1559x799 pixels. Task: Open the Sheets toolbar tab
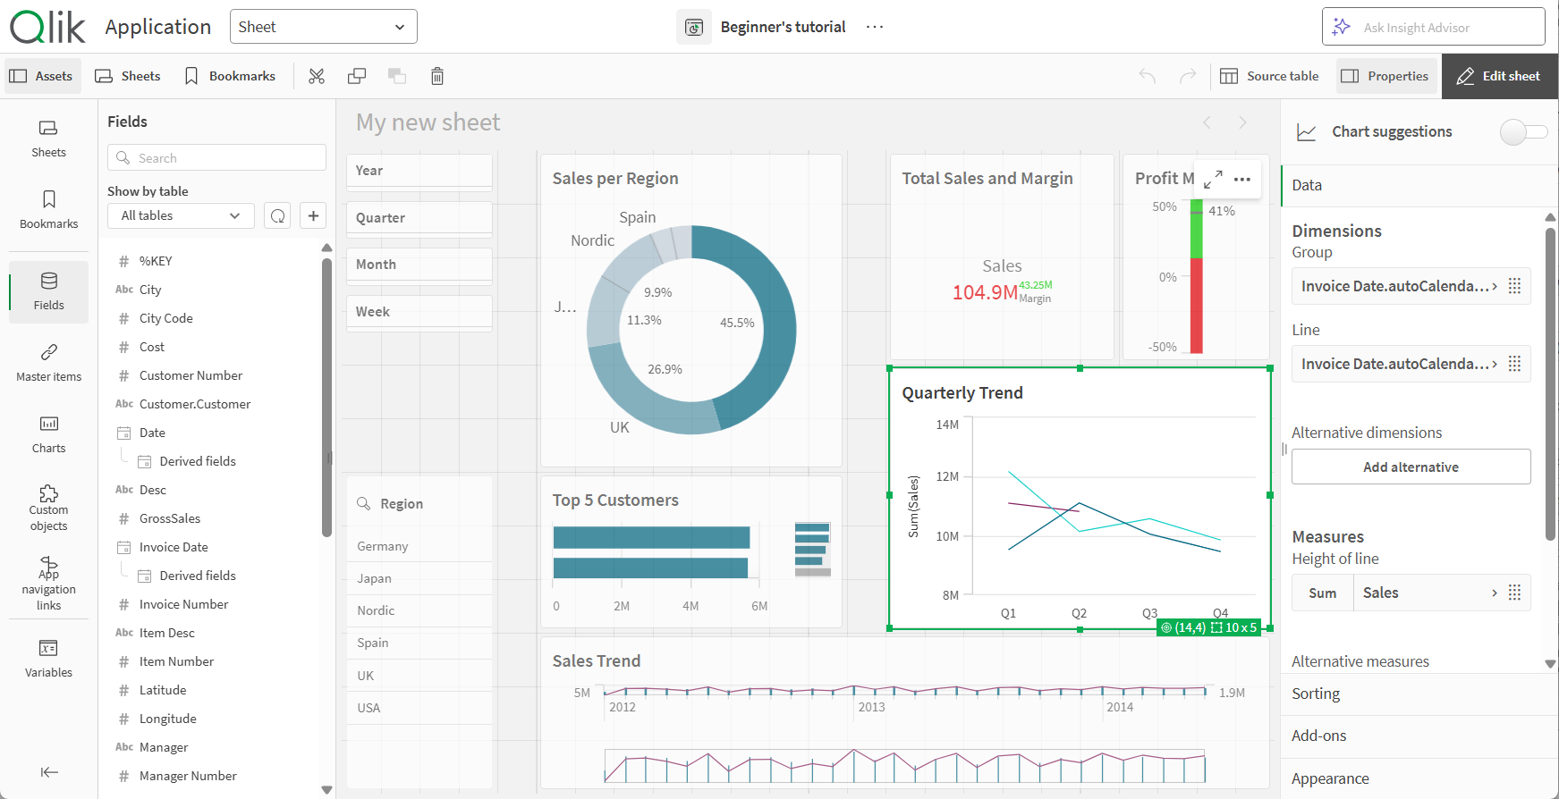[x=128, y=76]
